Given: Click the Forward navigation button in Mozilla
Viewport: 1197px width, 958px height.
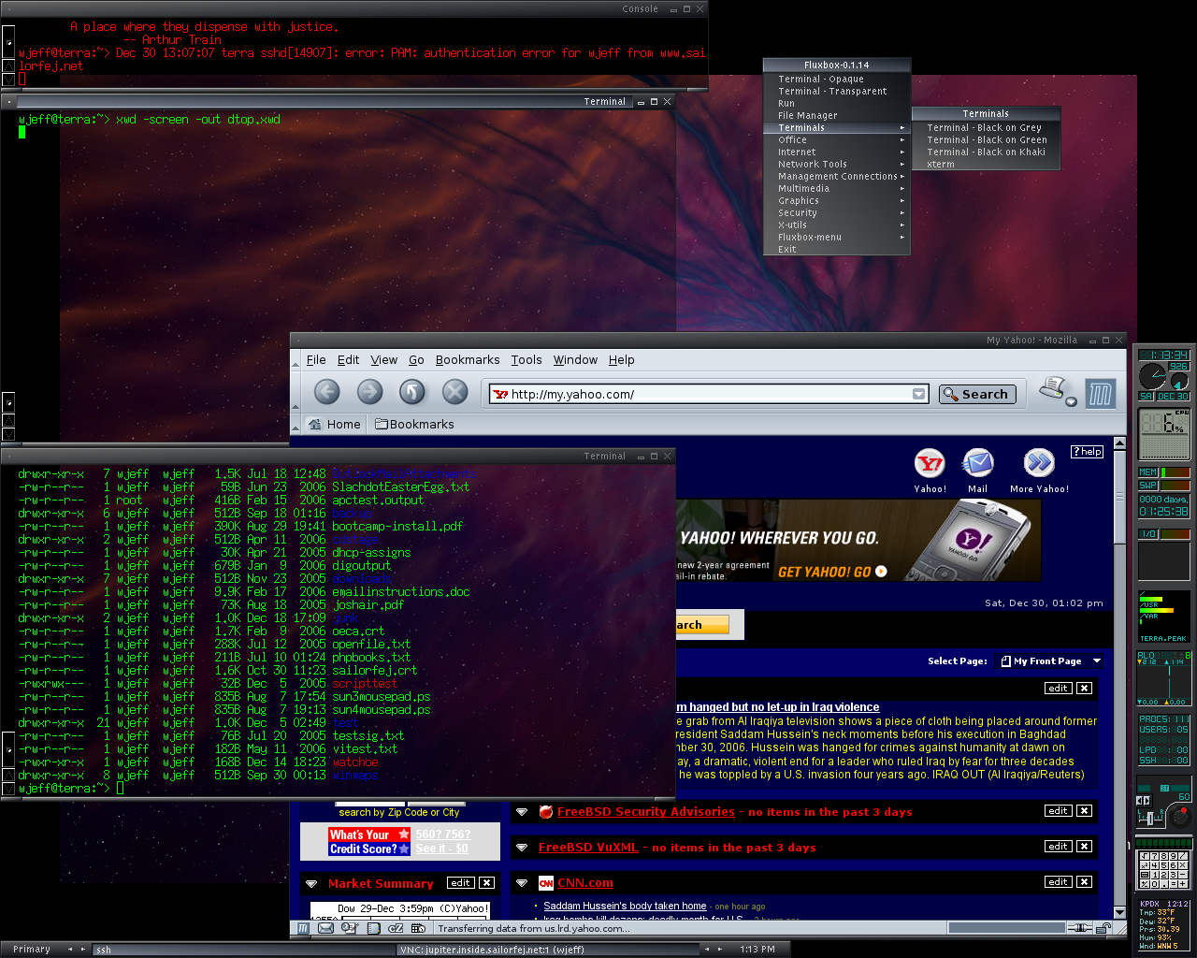Looking at the screenshot, I should [369, 392].
